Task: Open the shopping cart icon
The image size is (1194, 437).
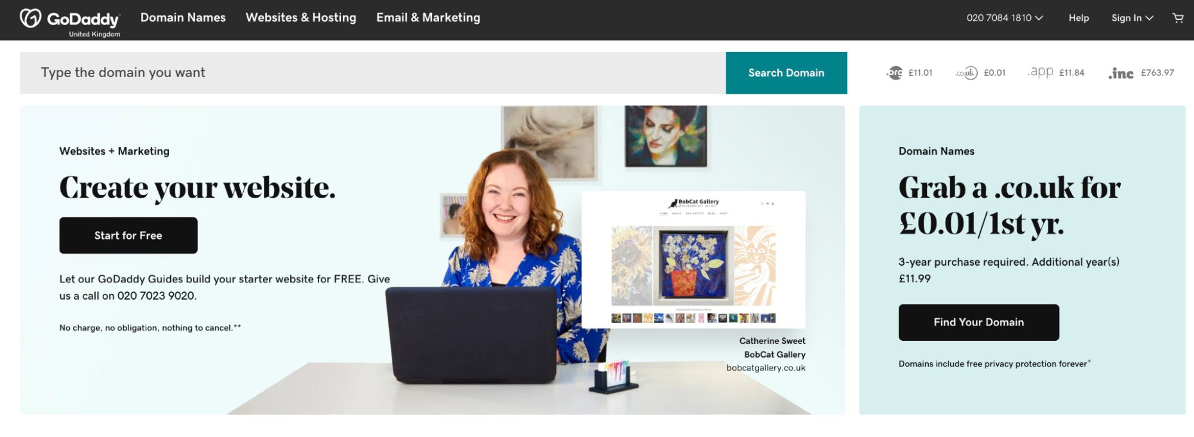Action: (1178, 18)
